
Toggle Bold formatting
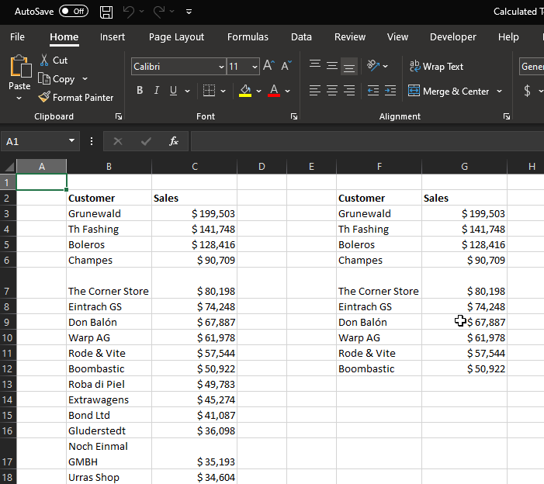pyautogui.click(x=140, y=91)
